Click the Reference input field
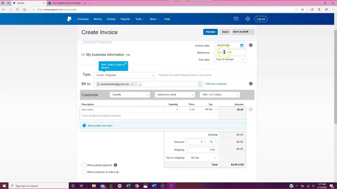The image size is (337, 189). coord(230,52)
